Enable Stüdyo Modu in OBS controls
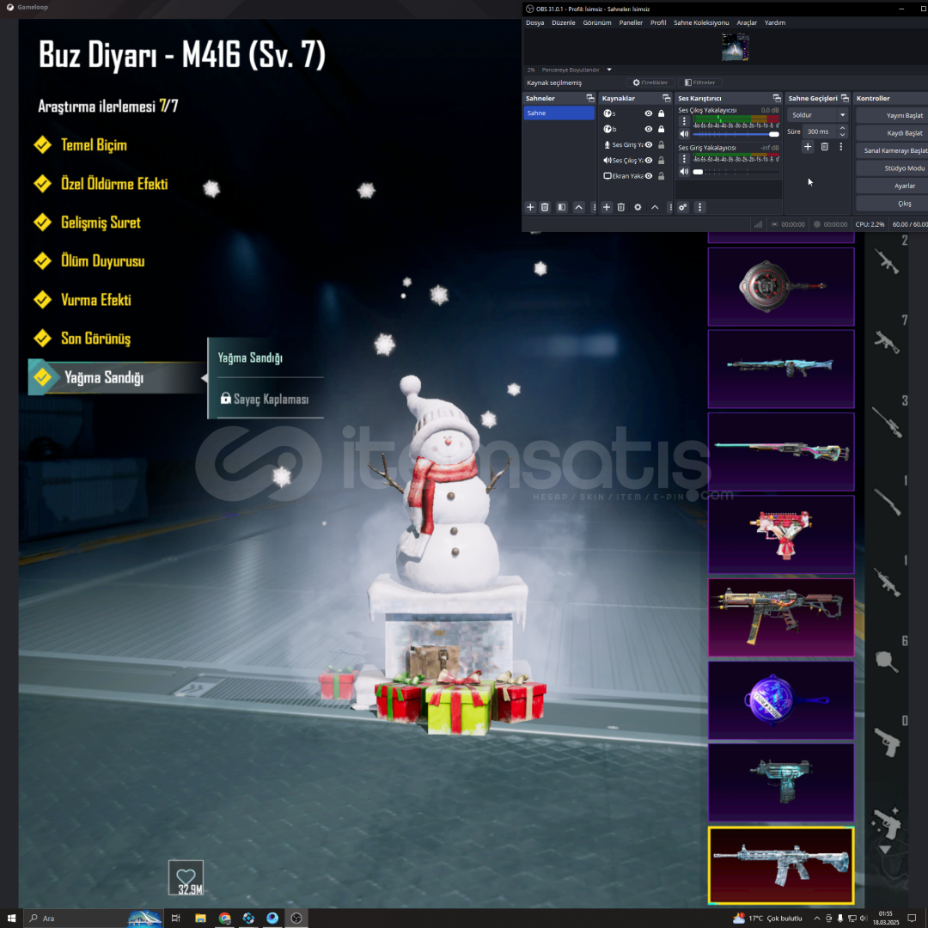Screen dimensions: 928x928 coord(893,168)
